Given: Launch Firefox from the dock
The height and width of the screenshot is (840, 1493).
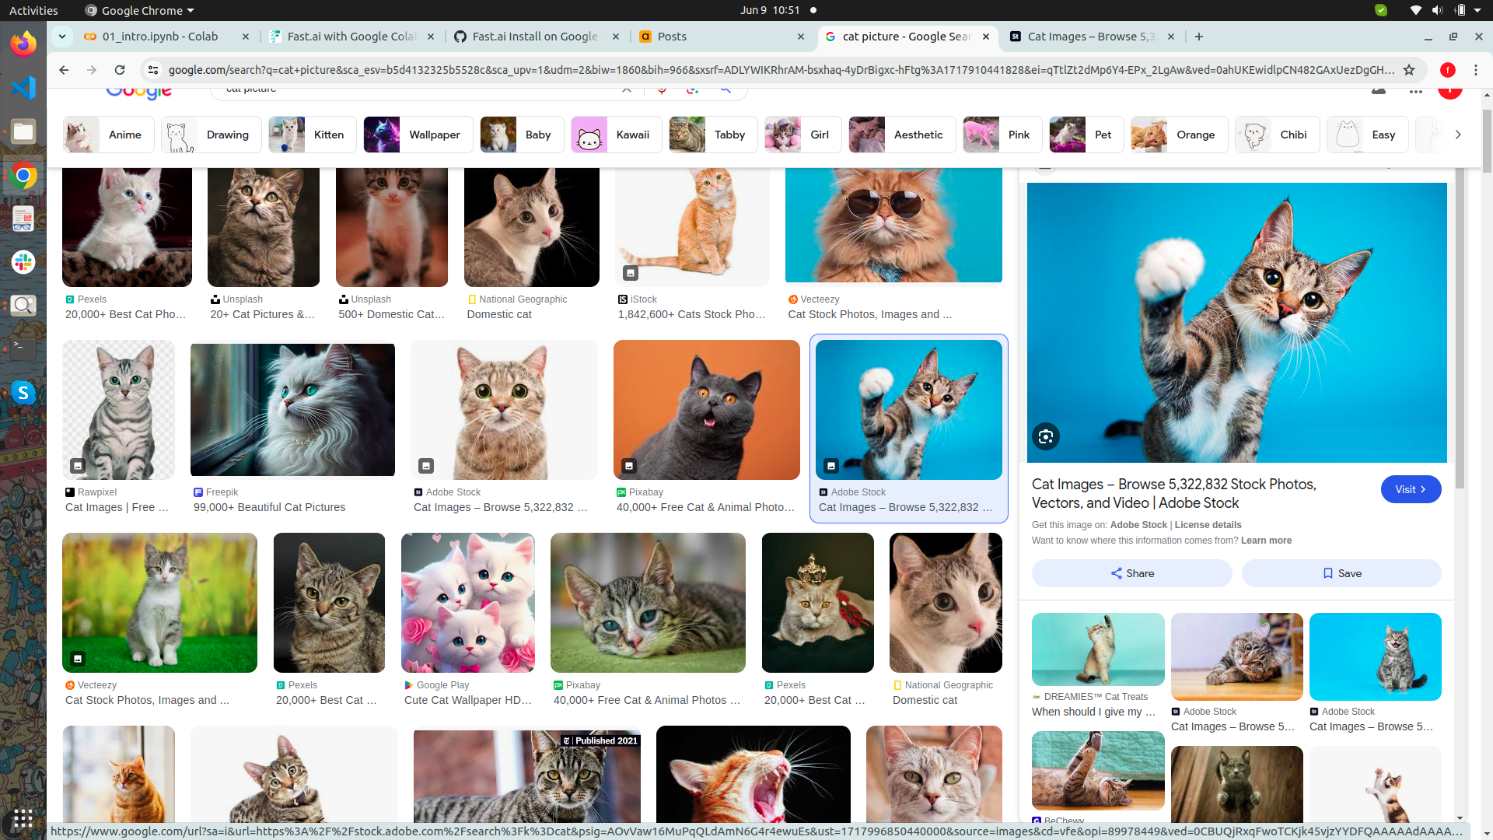Looking at the screenshot, I should [23, 43].
